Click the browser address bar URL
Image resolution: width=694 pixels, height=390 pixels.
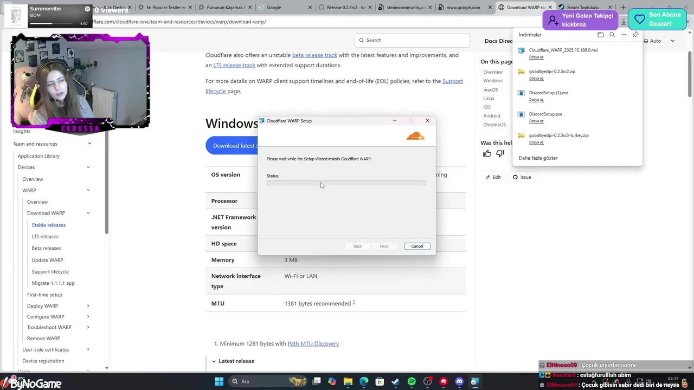[x=179, y=22]
